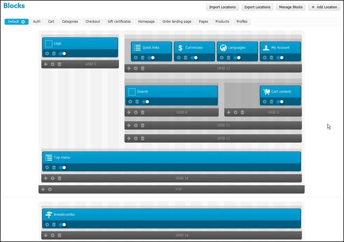Click the Import Locations button

[222, 7]
